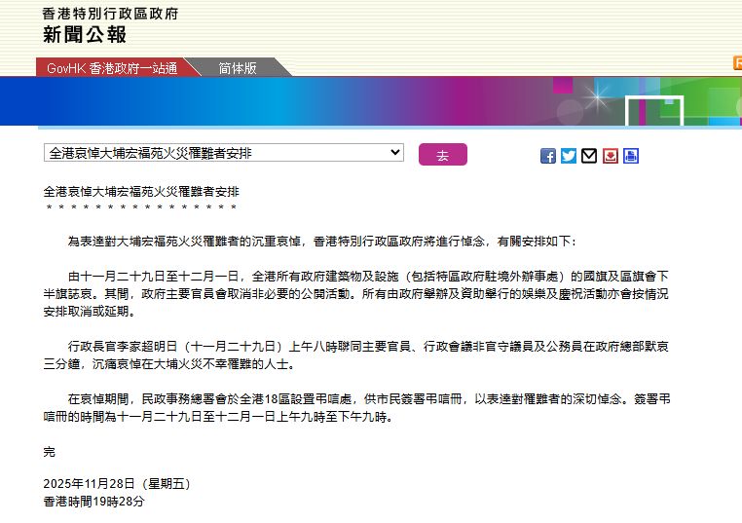The width and height of the screenshot is (742, 523).
Task: Print the page using blue printer icon
Action: coord(631,156)
